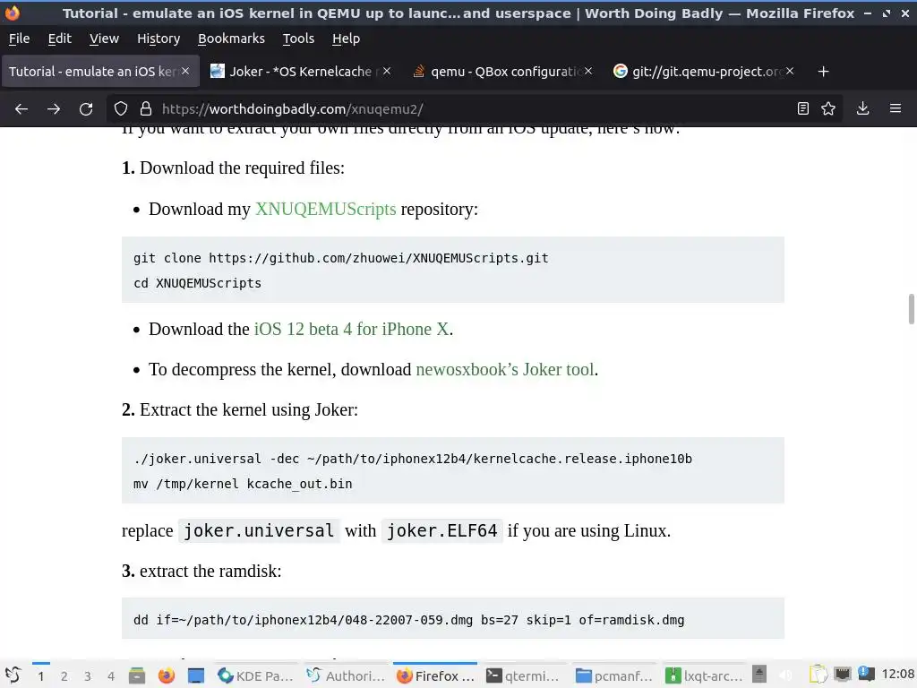The image size is (917, 688).
Task: Open the network status tray icon
Action: click(x=842, y=674)
